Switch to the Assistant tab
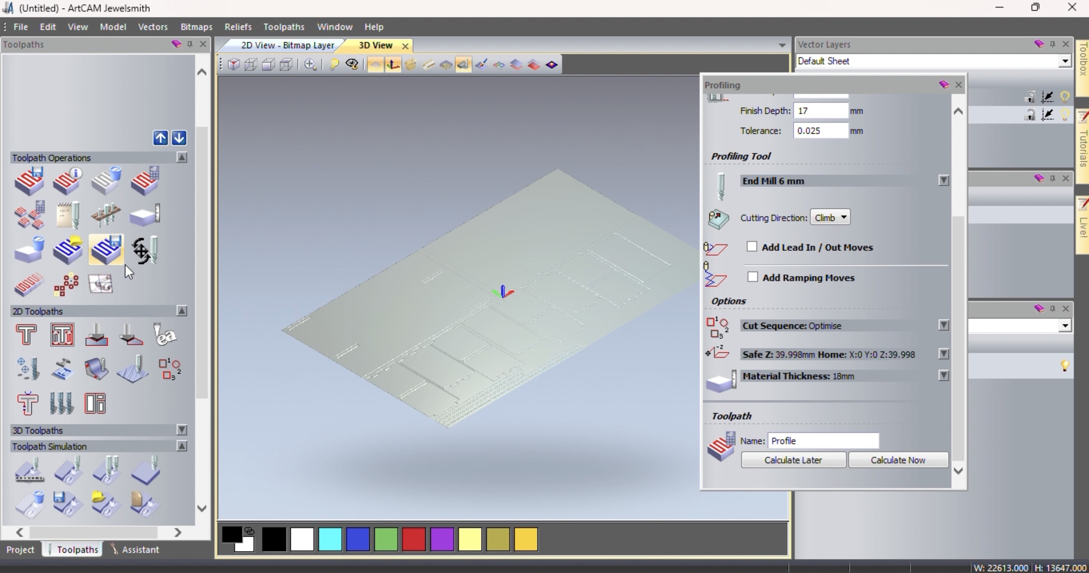Image resolution: width=1089 pixels, height=573 pixels. 135,549
